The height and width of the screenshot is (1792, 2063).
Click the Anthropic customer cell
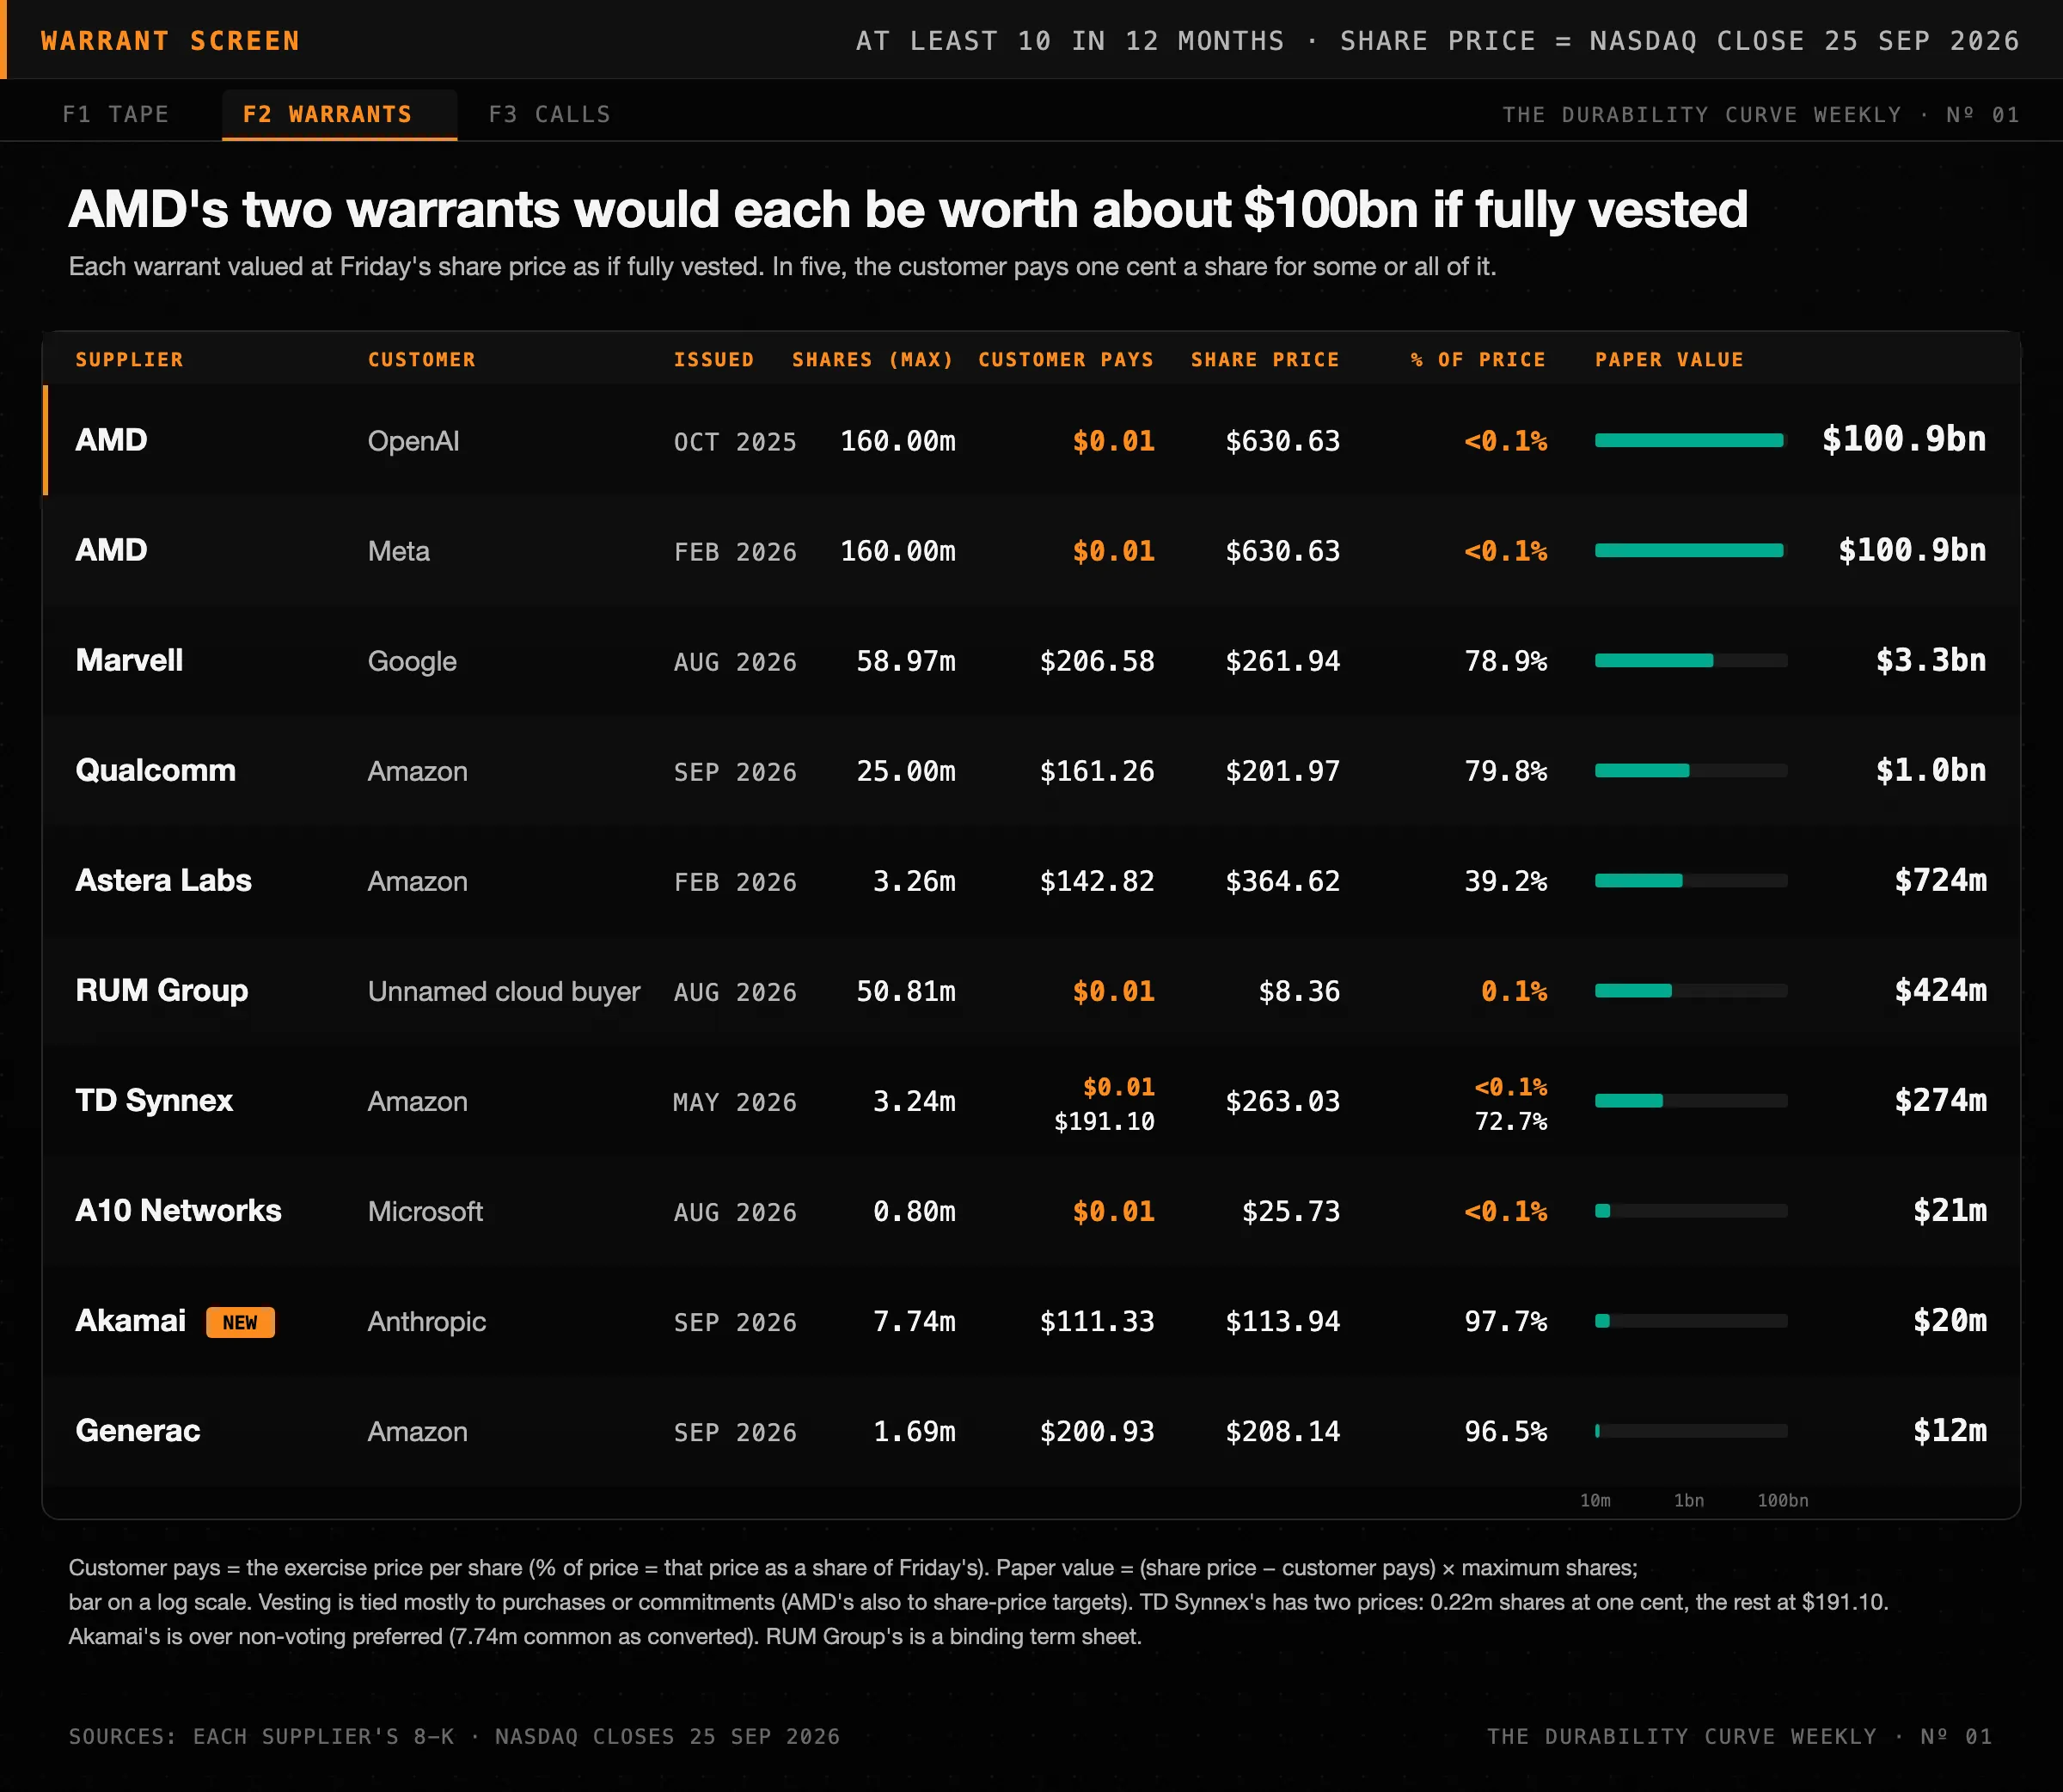[x=427, y=1321]
